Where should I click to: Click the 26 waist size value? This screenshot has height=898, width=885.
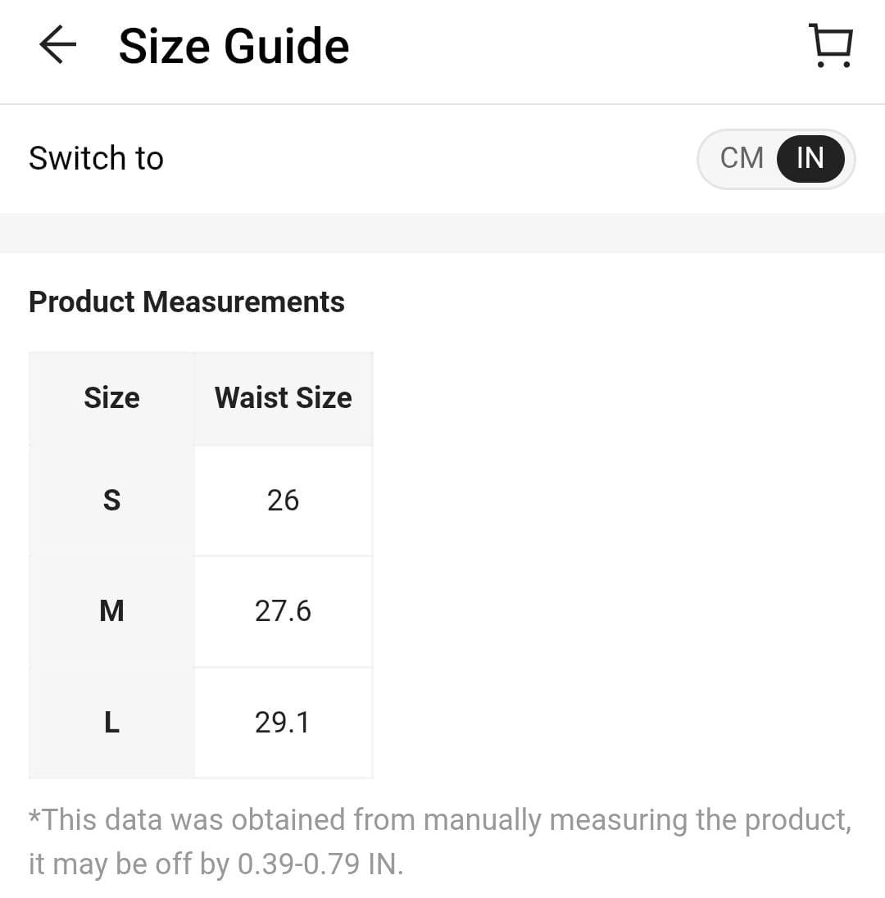click(283, 500)
